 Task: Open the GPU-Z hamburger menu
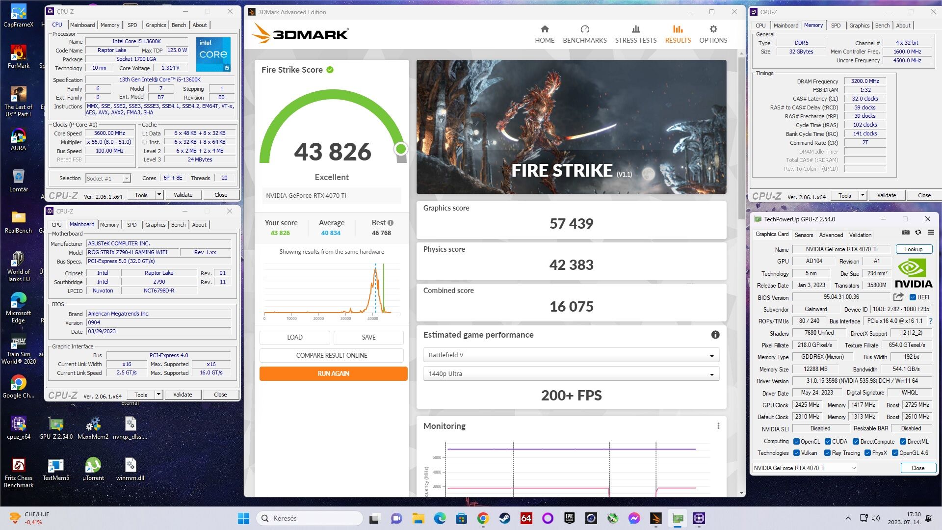(x=931, y=233)
